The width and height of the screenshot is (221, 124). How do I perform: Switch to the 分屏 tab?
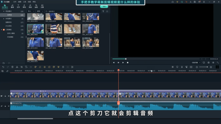(x=42, y=6)
